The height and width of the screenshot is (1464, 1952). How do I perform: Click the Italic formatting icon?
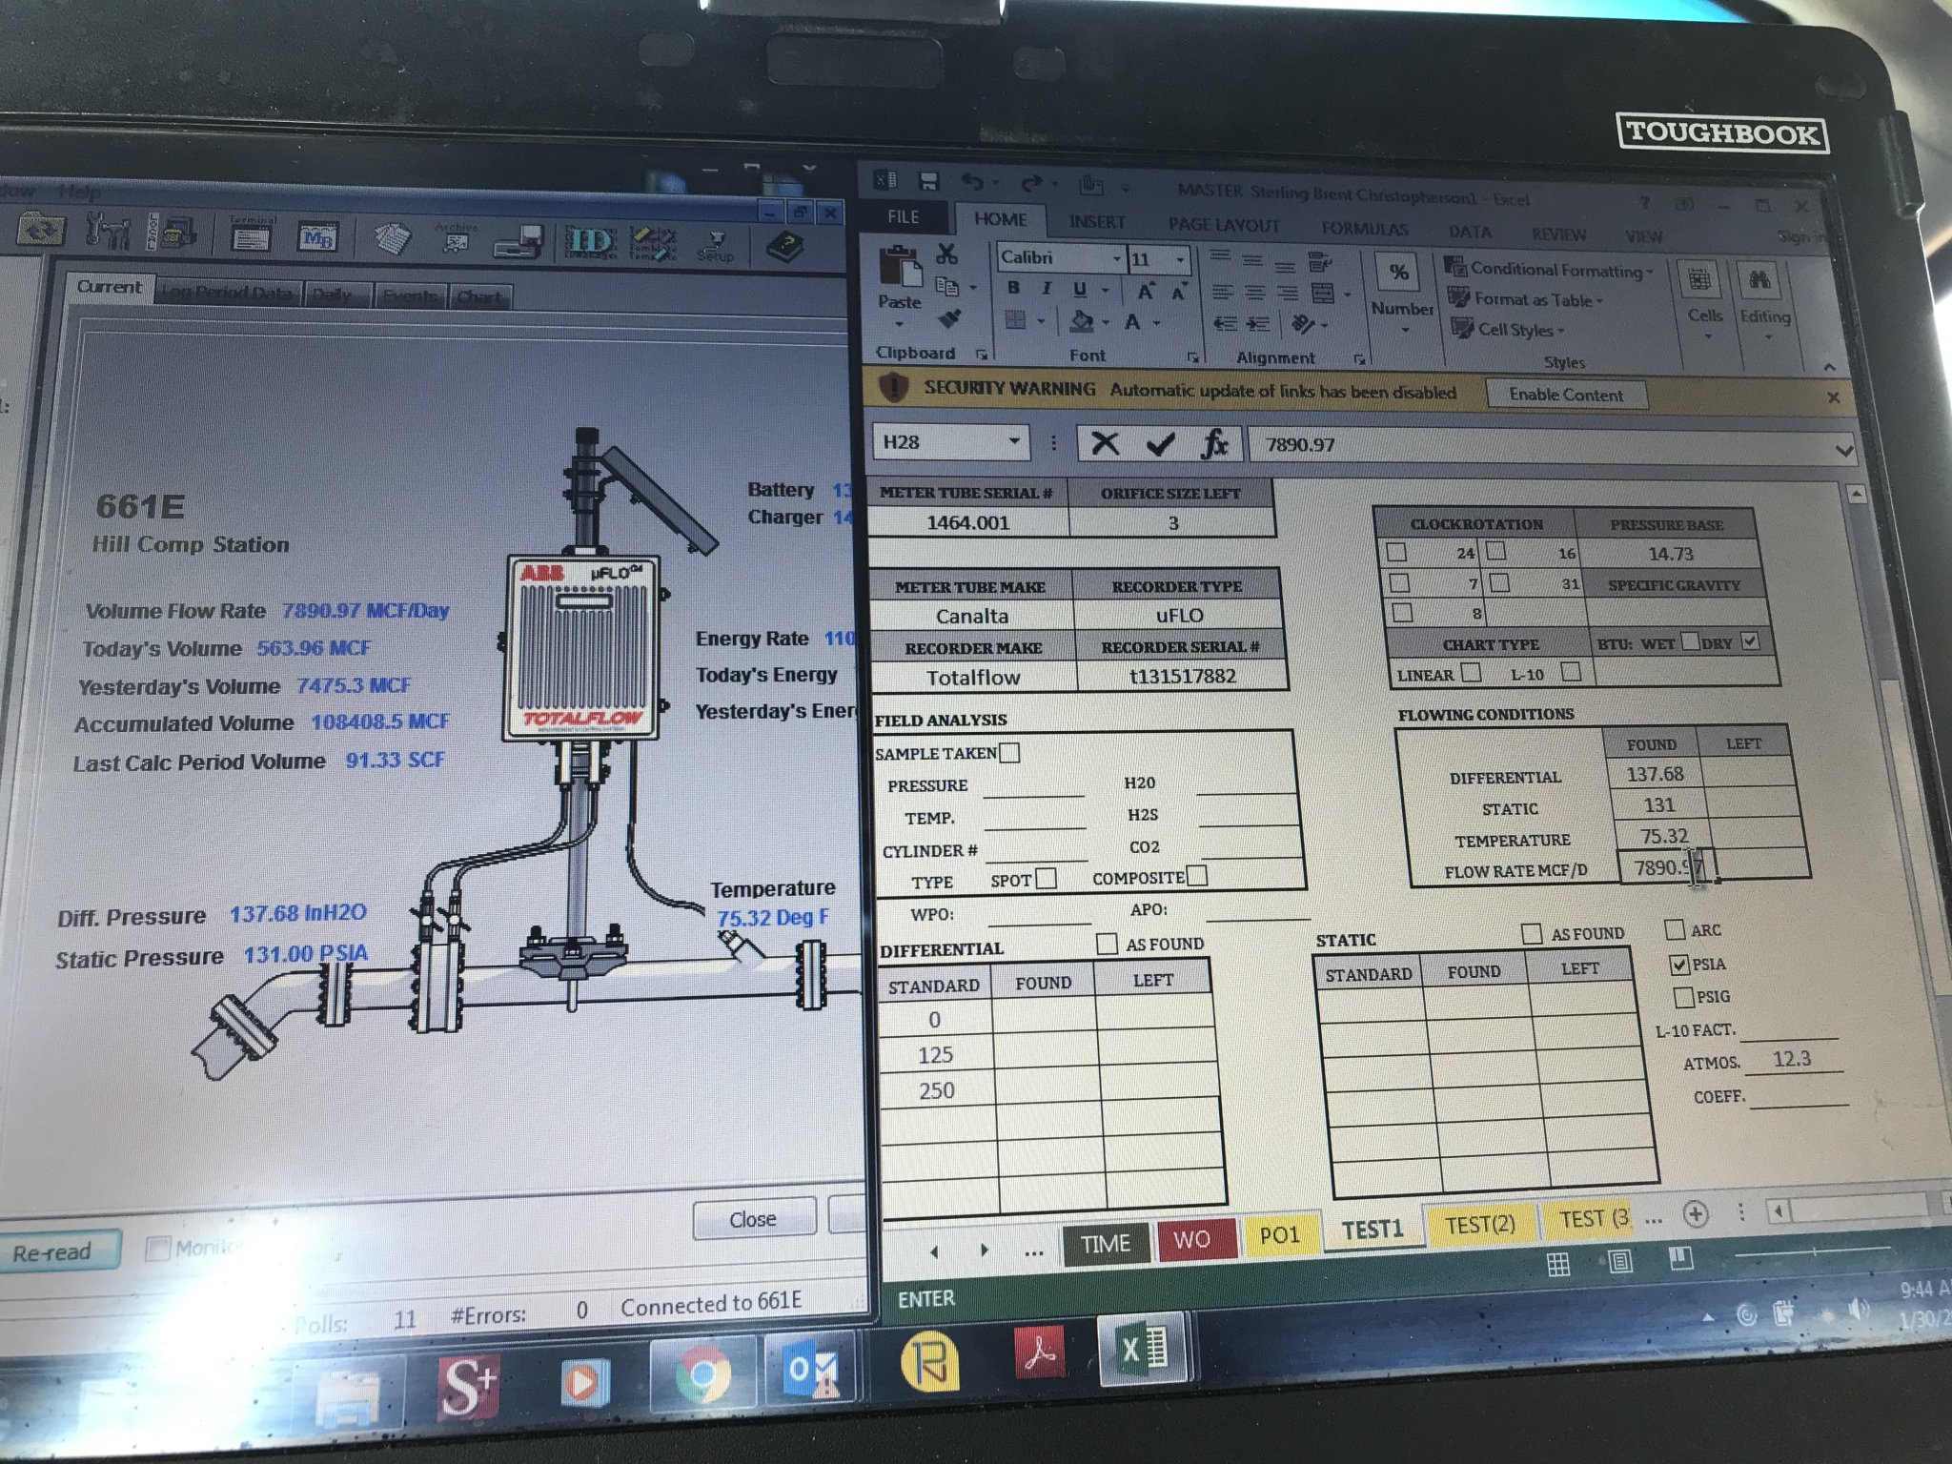point(1046,289)
